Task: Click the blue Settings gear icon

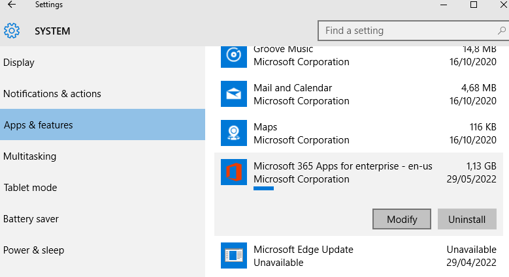Action: pos(12,31)
